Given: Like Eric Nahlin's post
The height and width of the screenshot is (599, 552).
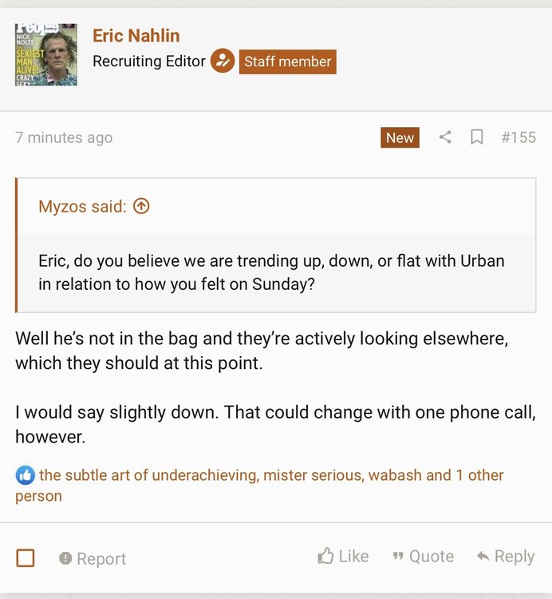Looking at the screenshot, I should 343,557.
